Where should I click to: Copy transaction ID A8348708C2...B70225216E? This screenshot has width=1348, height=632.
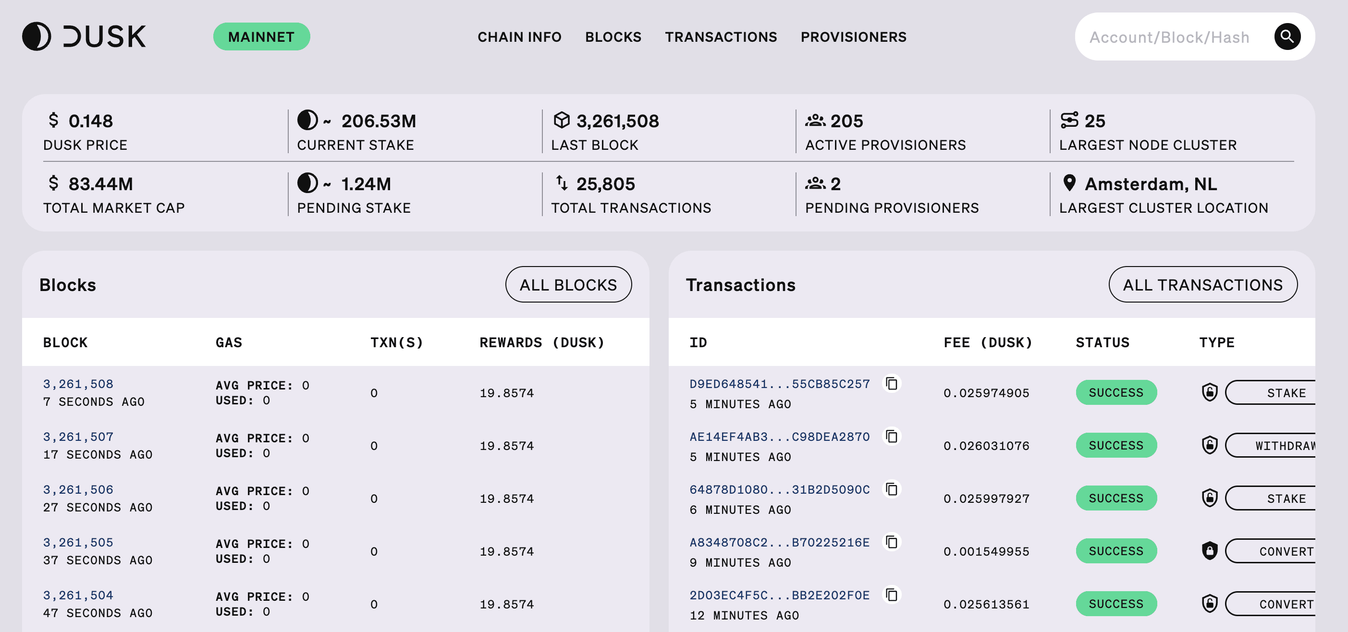click(892, 542)
